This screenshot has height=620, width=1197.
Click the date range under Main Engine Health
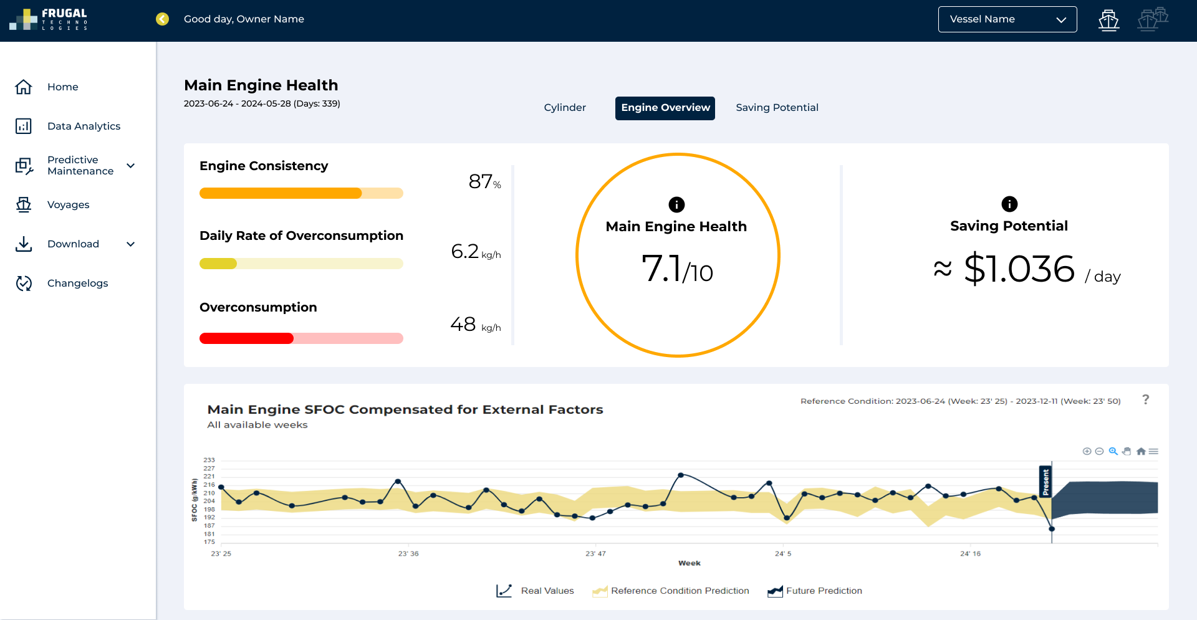262,103
